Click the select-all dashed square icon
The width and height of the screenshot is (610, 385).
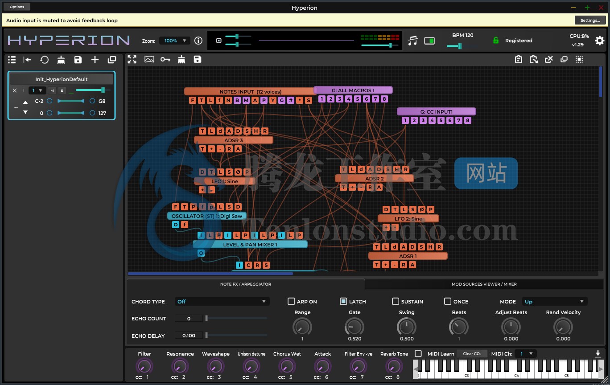click(x=579, y=59)
